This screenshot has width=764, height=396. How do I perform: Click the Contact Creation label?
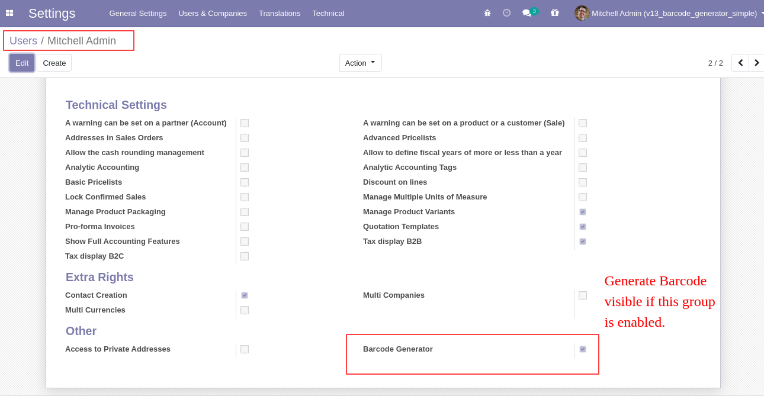(x=96, y=295)
